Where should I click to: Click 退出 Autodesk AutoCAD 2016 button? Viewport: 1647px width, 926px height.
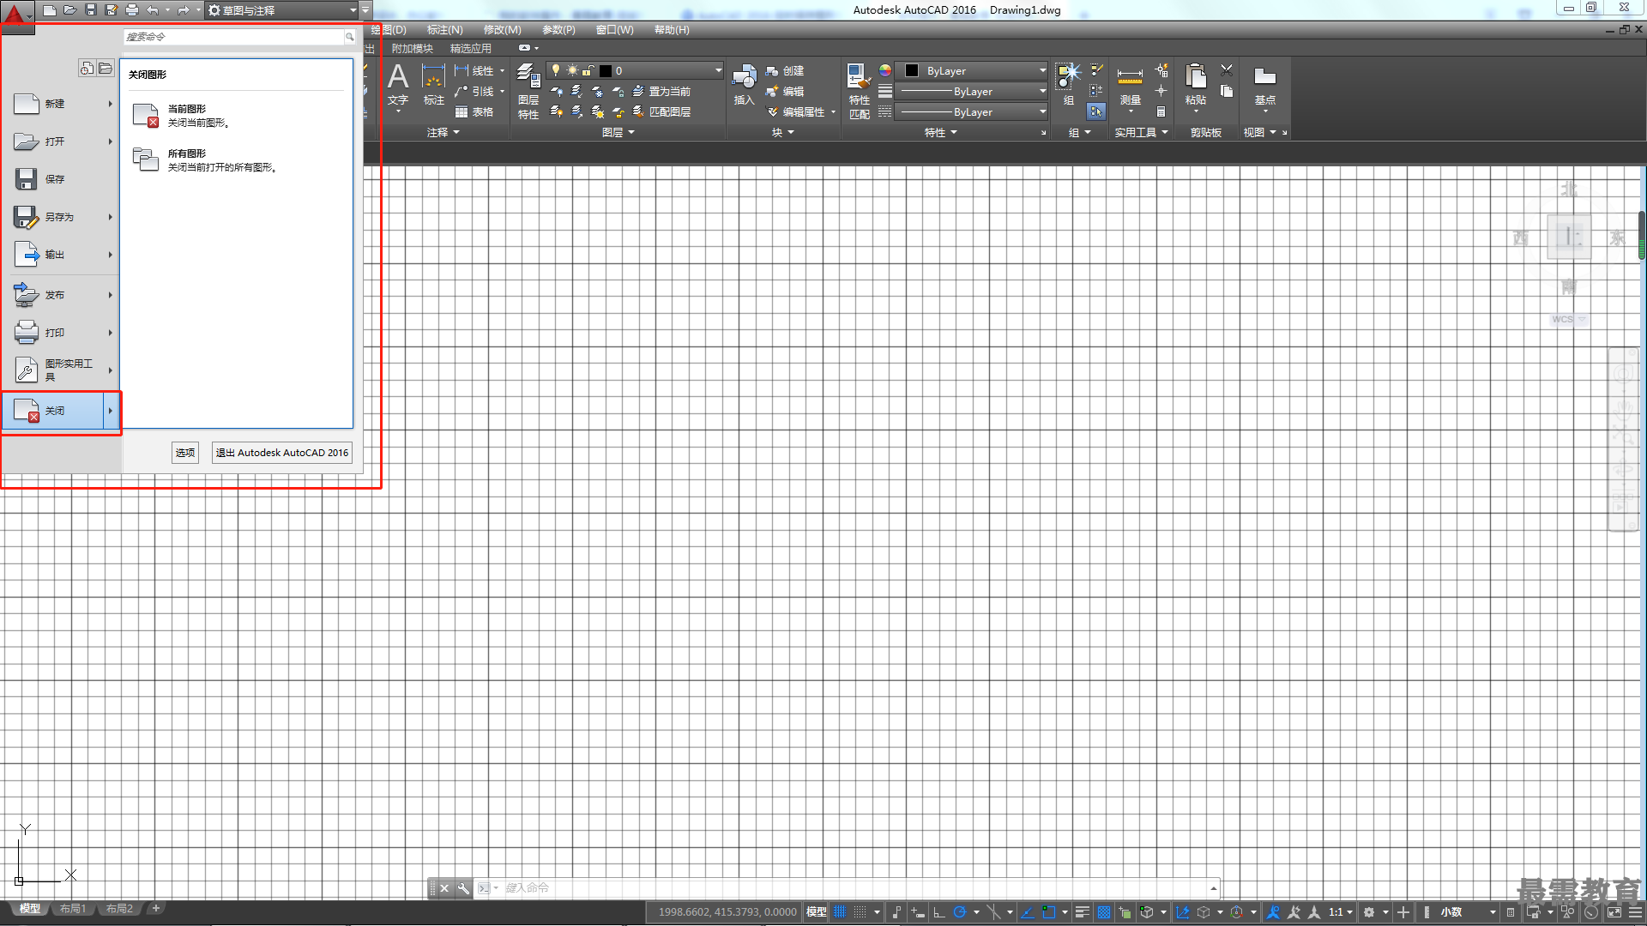pos(282,453)
